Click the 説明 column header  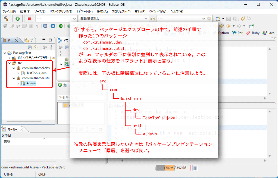7,141
